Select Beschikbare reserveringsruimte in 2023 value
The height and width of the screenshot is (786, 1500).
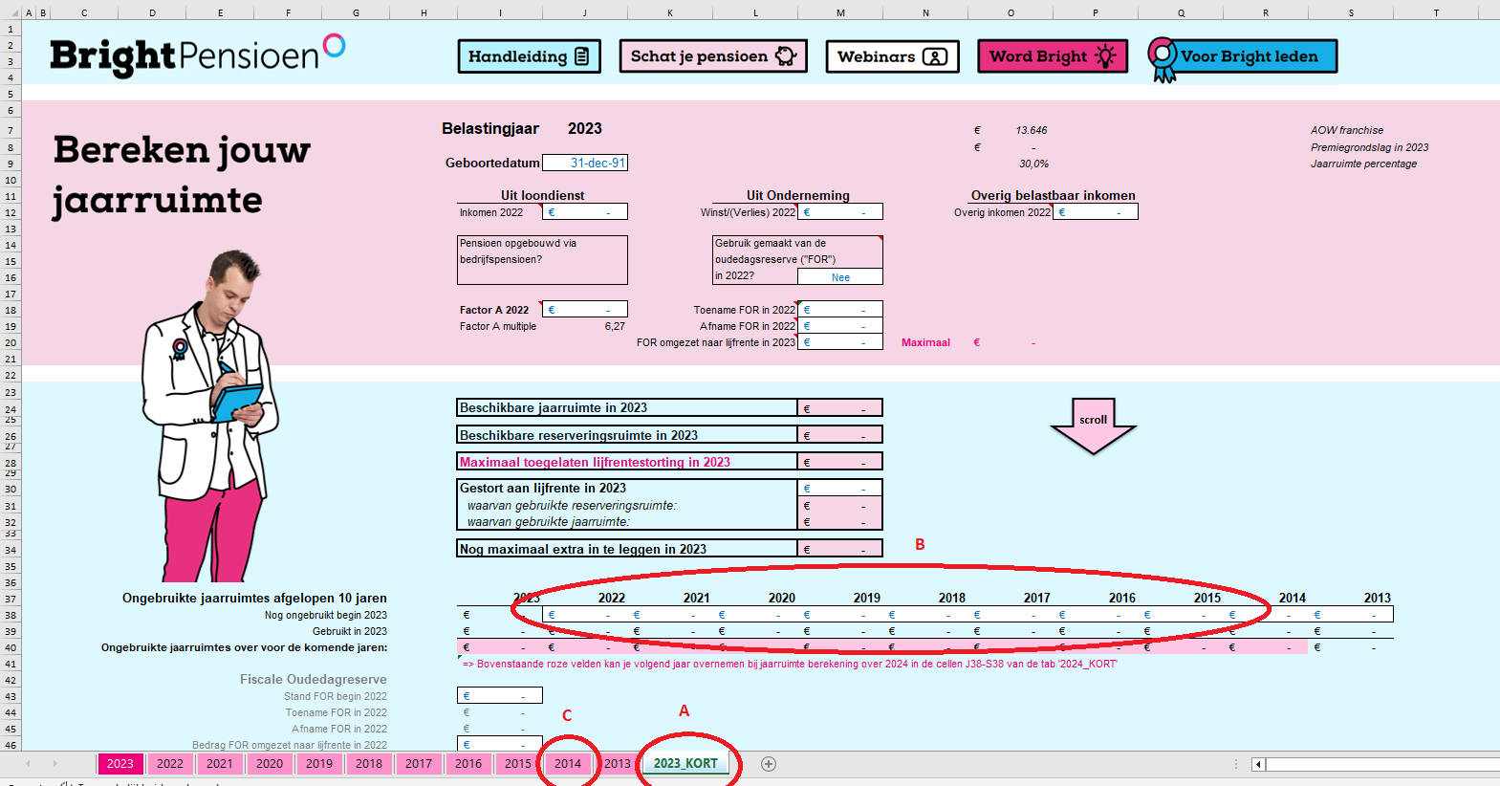tap(840, 435)
